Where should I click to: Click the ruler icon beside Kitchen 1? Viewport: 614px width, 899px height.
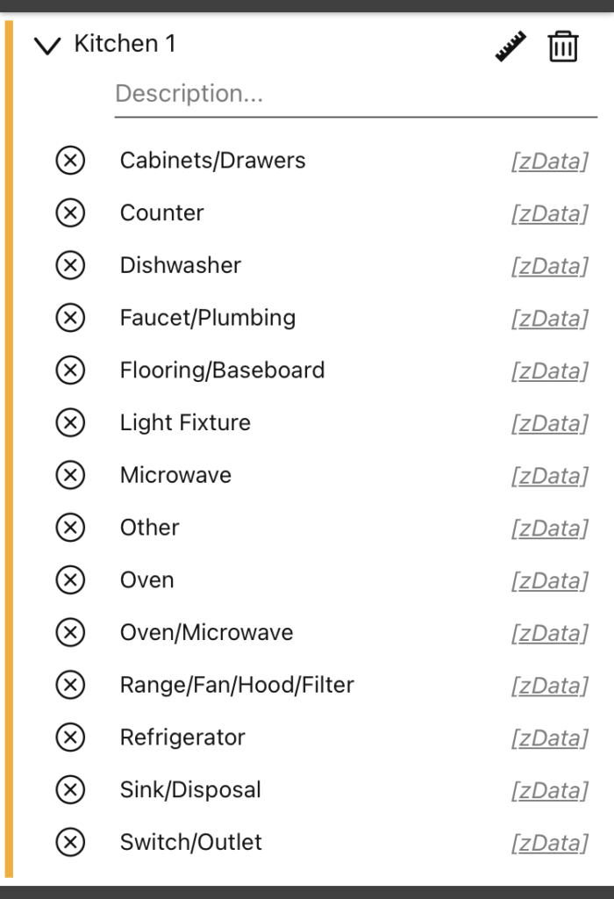pyautogui.click(x=509, y=44)
